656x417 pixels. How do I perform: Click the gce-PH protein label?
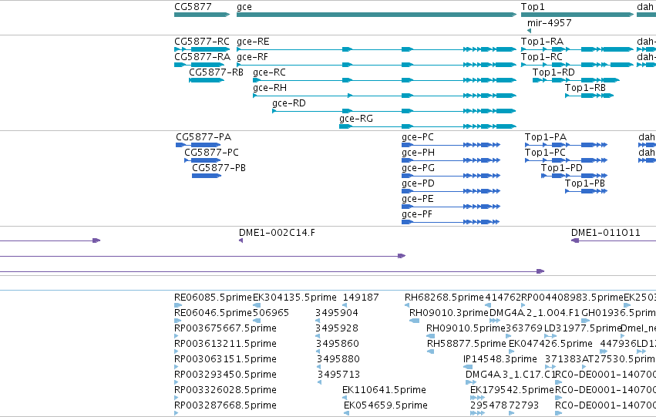point(418,153)
